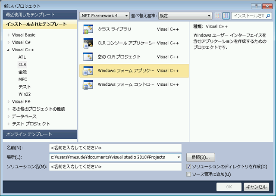Click the キャンセル button
The height and width of the screenshot is (196, 276).
coord(257,187)
